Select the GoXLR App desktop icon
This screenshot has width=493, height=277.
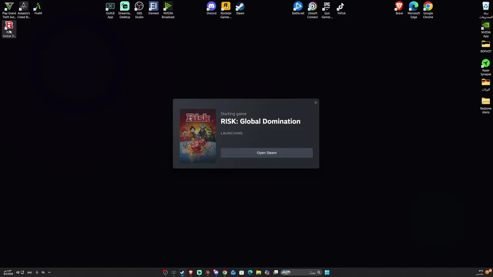[110, 10]
